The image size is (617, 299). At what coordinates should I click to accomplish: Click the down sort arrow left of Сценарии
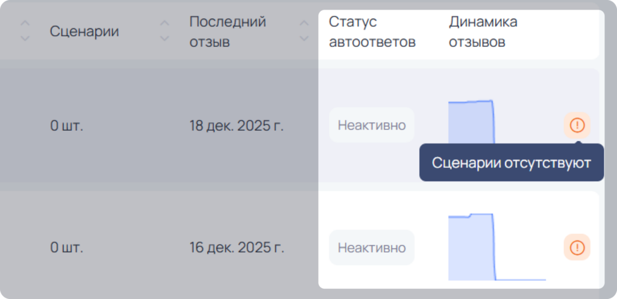[25, 39]
